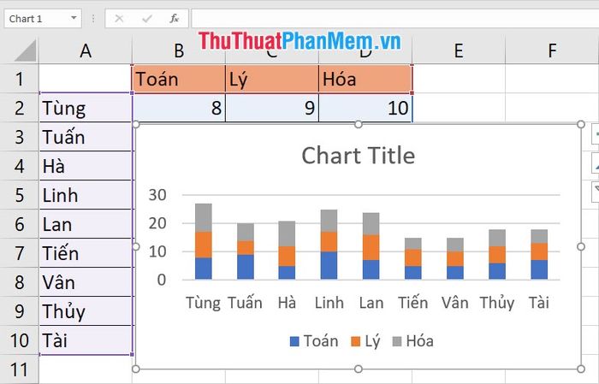This screenshot has width=599, height=384.
Task: Click empty cell A1
Action: pos(86,79)
